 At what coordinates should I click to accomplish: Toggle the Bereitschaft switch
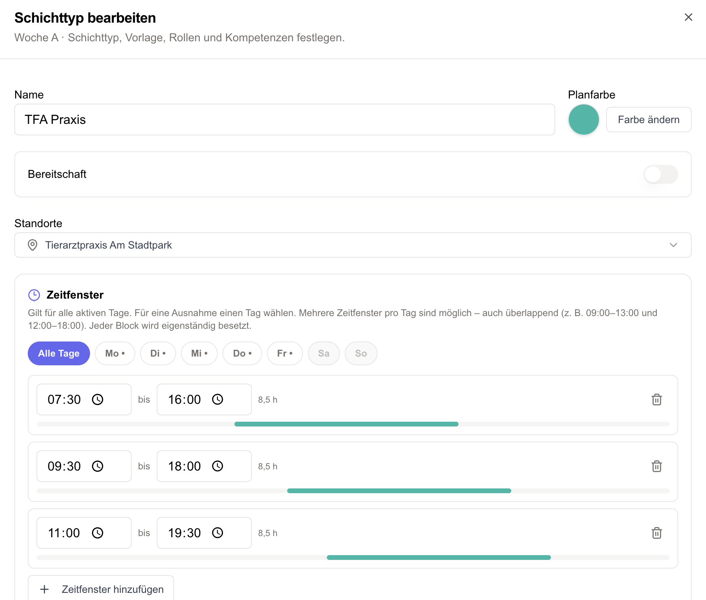pos(660,174)
